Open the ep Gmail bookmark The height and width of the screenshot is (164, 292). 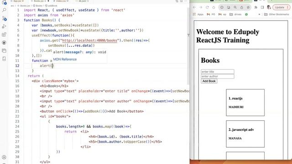click(222, 14)
